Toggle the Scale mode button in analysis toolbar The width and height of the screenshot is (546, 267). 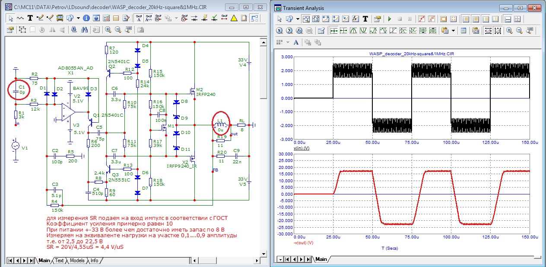coord(306,19)
